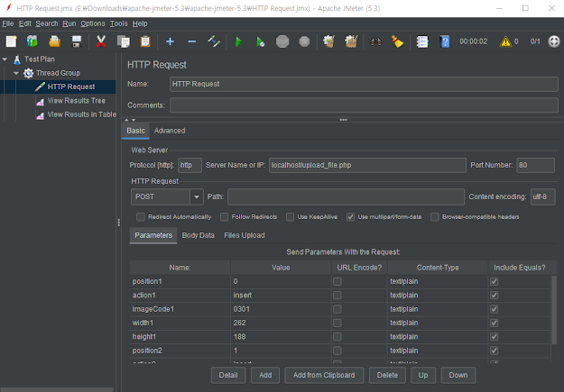Open the Edit menu
The image size is (564, 392).
point(25,23)
